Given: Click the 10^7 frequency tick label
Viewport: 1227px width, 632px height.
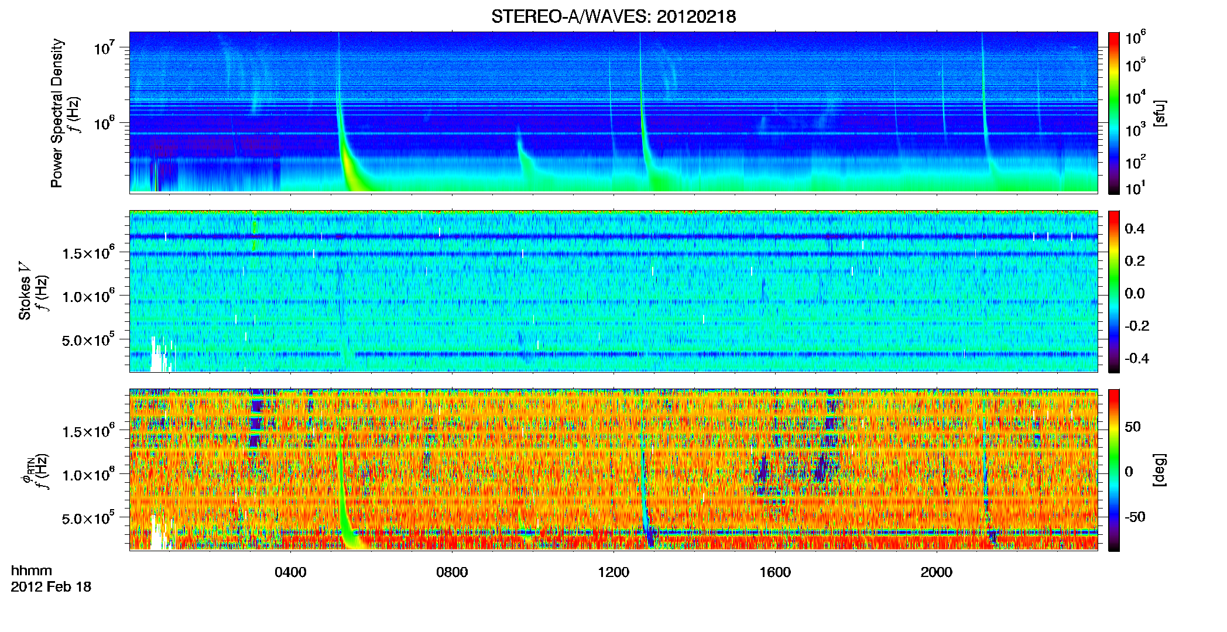Looking at the screenshot, I should coord(104,47).
